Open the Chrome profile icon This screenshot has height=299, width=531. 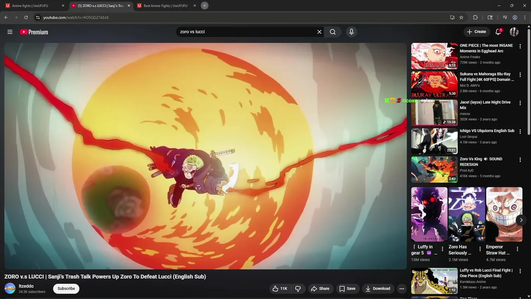515,17
